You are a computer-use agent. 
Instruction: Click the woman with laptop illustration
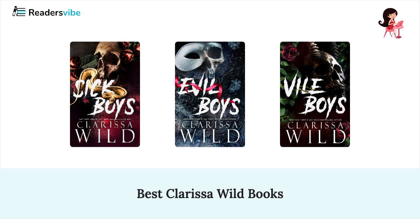(x=391, y=23)
